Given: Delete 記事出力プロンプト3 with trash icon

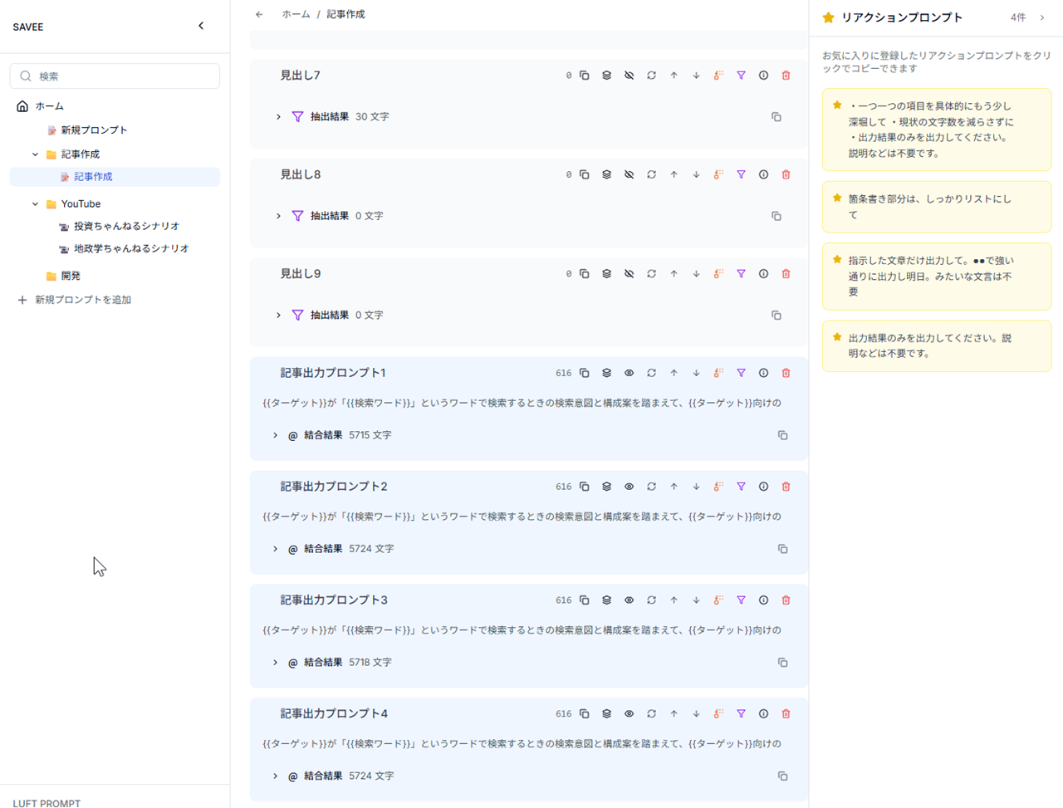Looking at the screenshot, I should click(786, 600).
